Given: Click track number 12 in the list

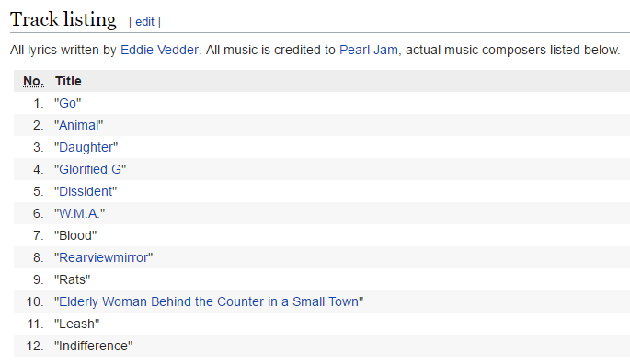Looking at the screenshot, I should point(35,346).
